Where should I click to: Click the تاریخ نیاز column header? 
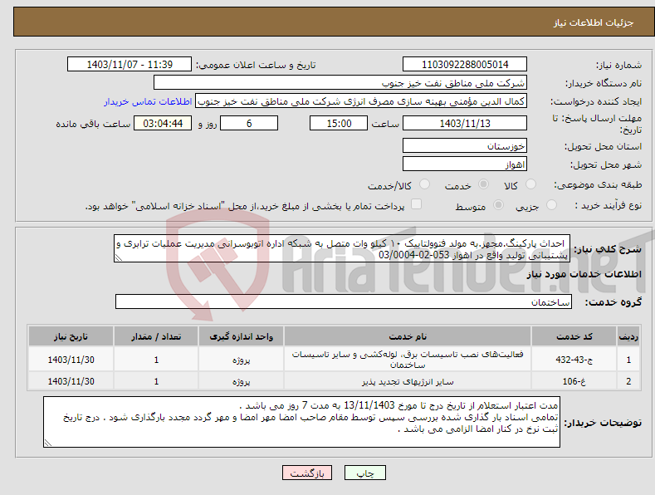[71, 336]
